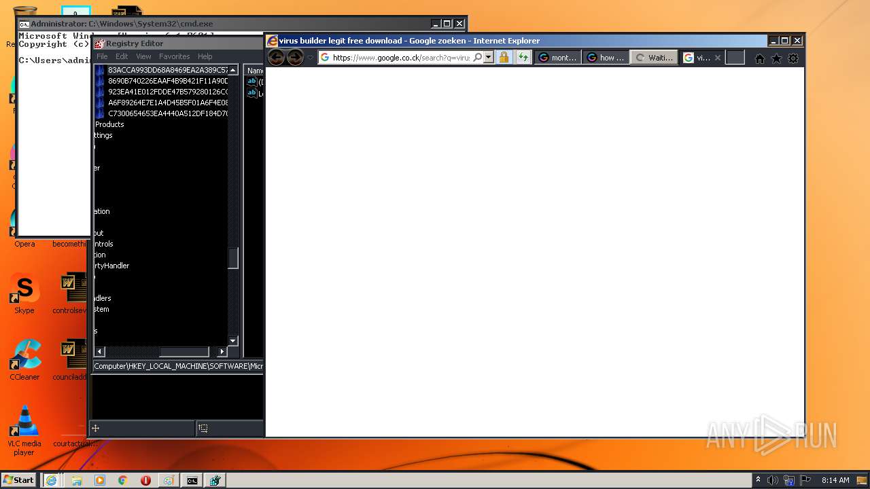
Task: Click the Registry Editor title bar icon
Action: pos(99,43)
